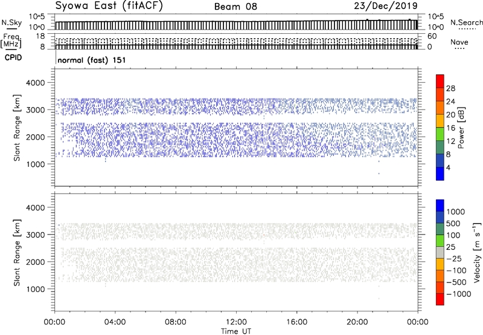The height and width of the screenshot is (335, 483).
Task: Pick the green velocity segment between 25 and 100
Action: tap(440, 241)
